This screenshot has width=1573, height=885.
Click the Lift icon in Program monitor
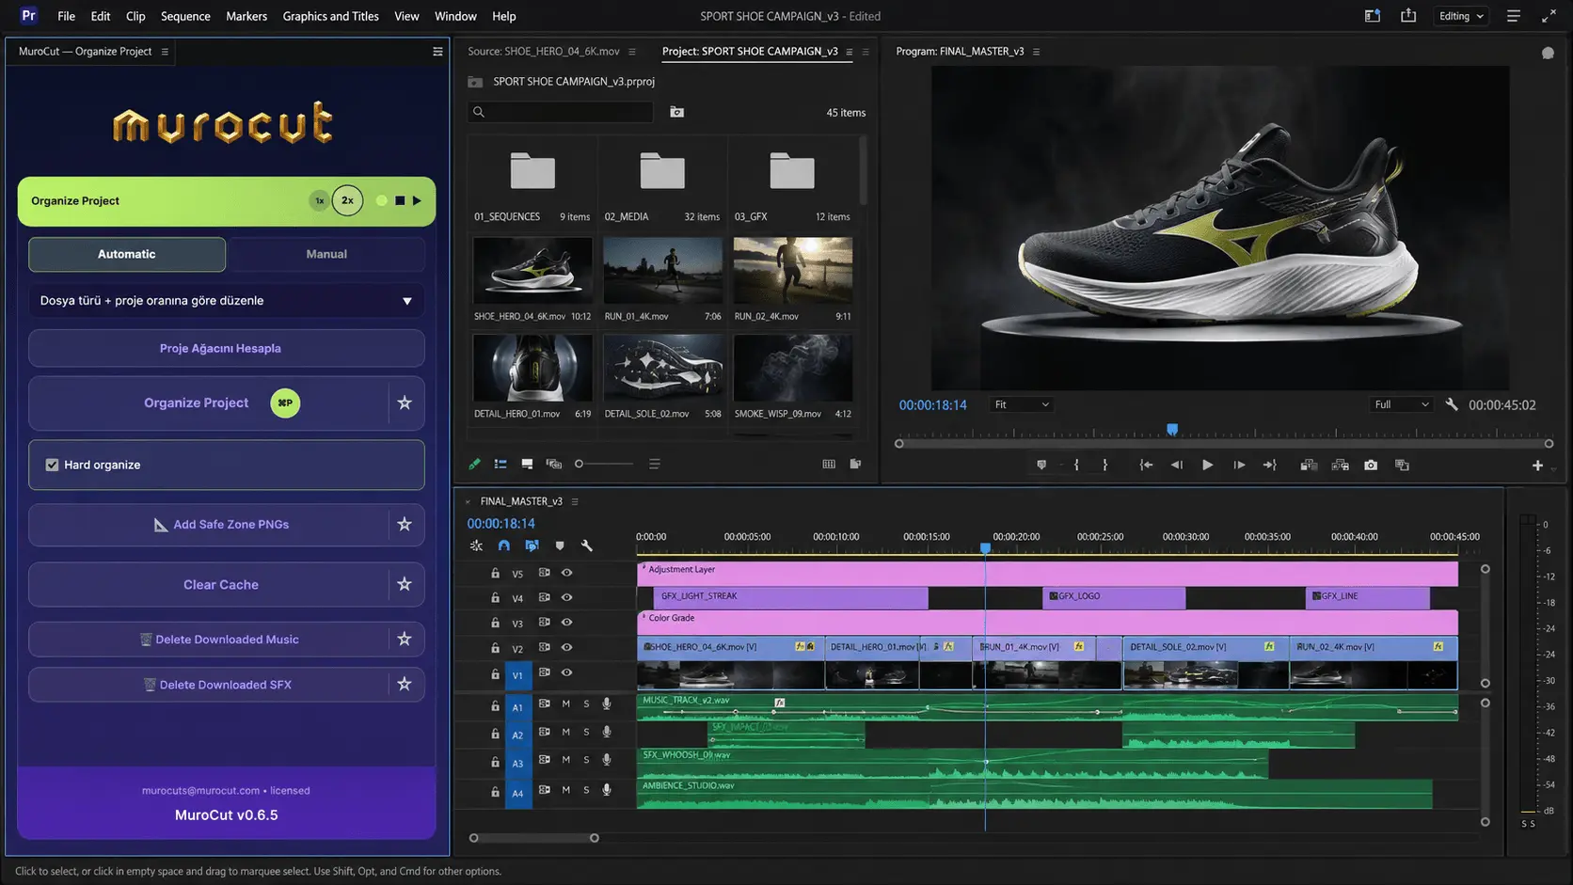(1309, 465)
